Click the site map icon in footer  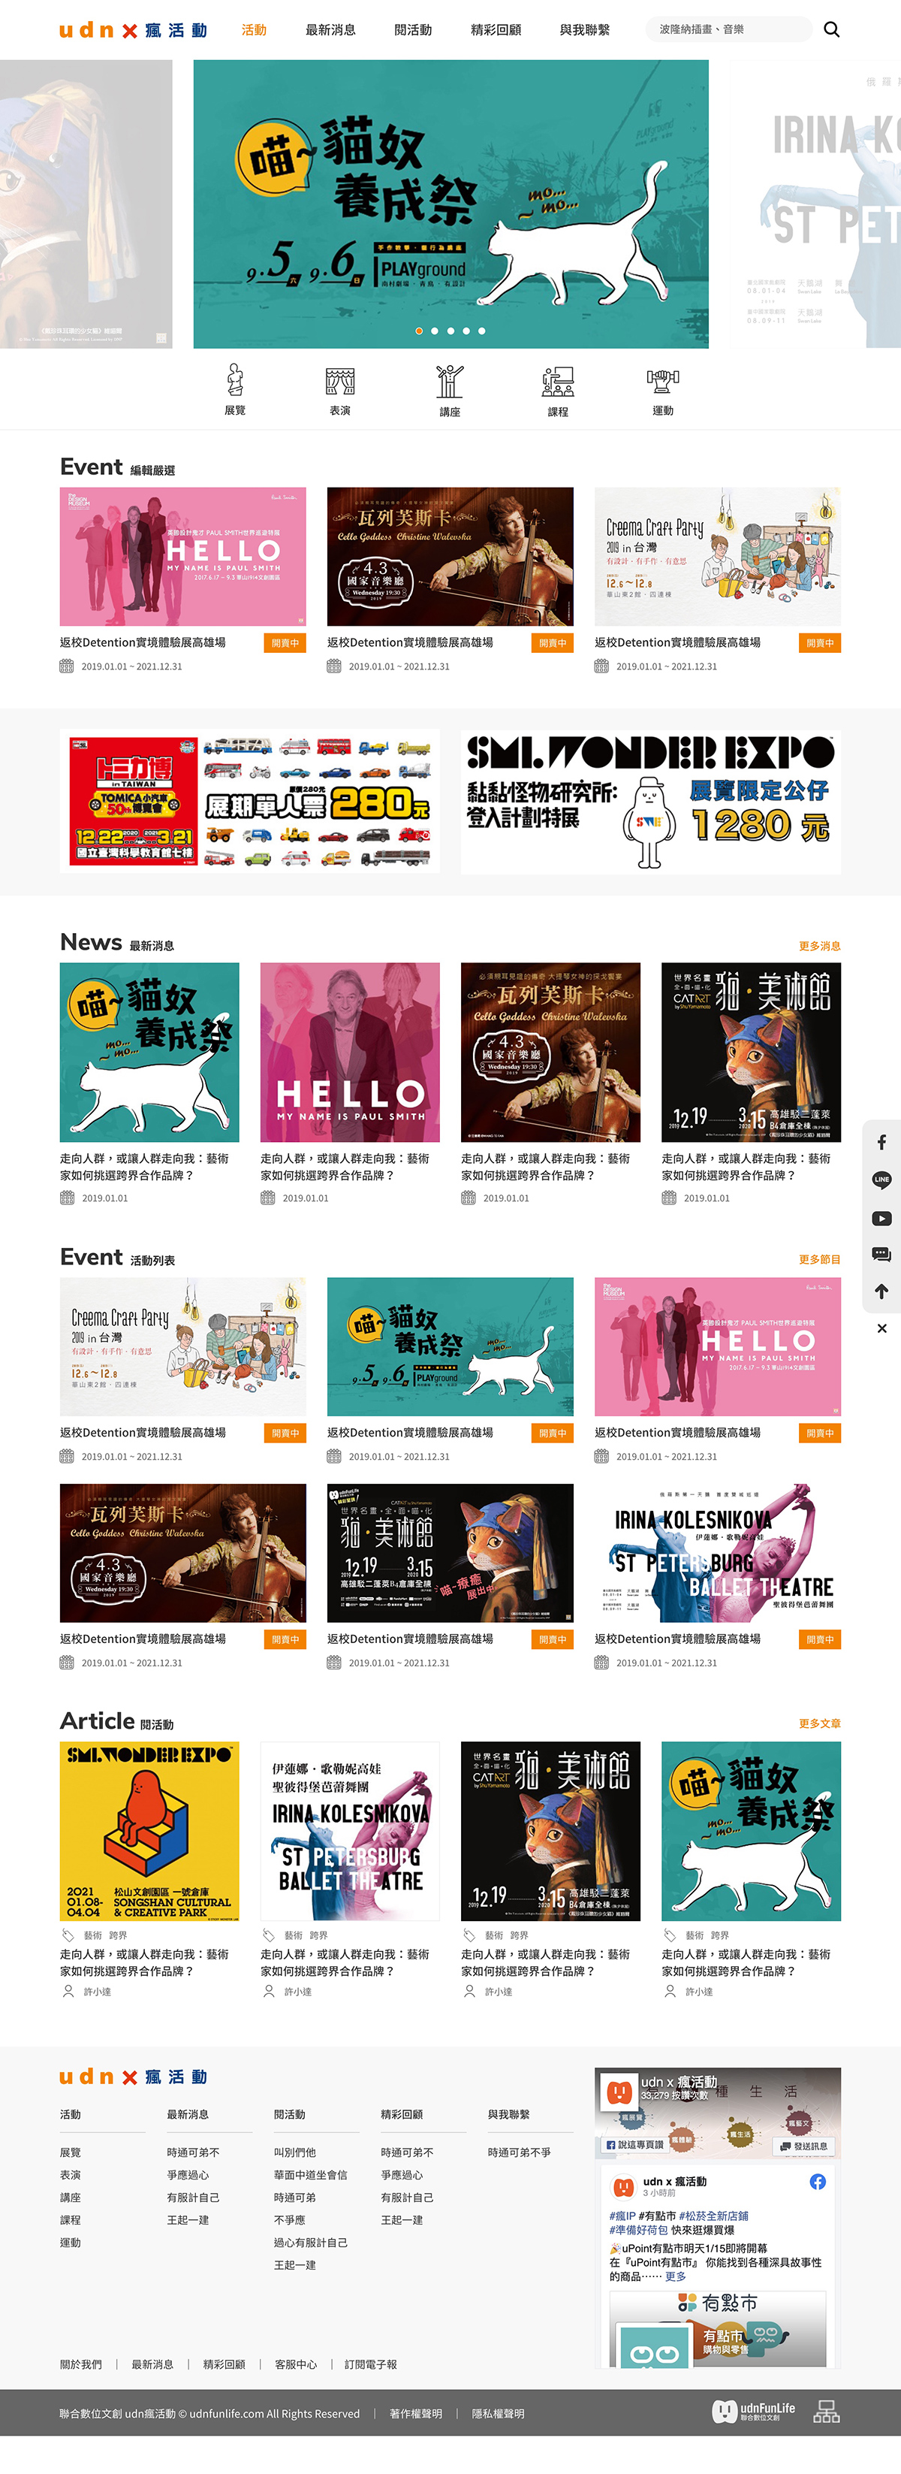pyautogui.click(x=826, y=2411)
